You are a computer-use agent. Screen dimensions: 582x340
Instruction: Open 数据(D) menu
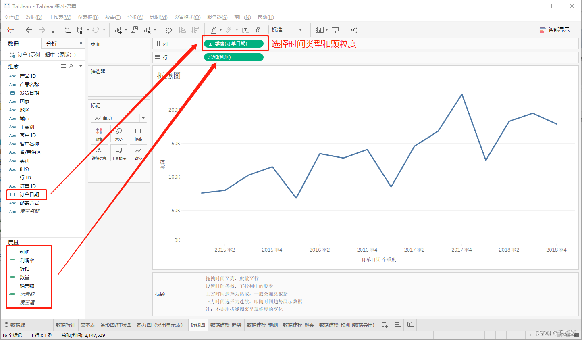coord(34,17)
